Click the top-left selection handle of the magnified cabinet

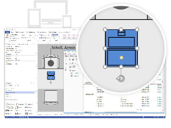[105, 30]
